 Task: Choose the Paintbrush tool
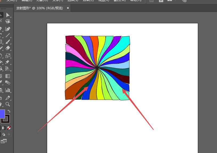[8, 42]
